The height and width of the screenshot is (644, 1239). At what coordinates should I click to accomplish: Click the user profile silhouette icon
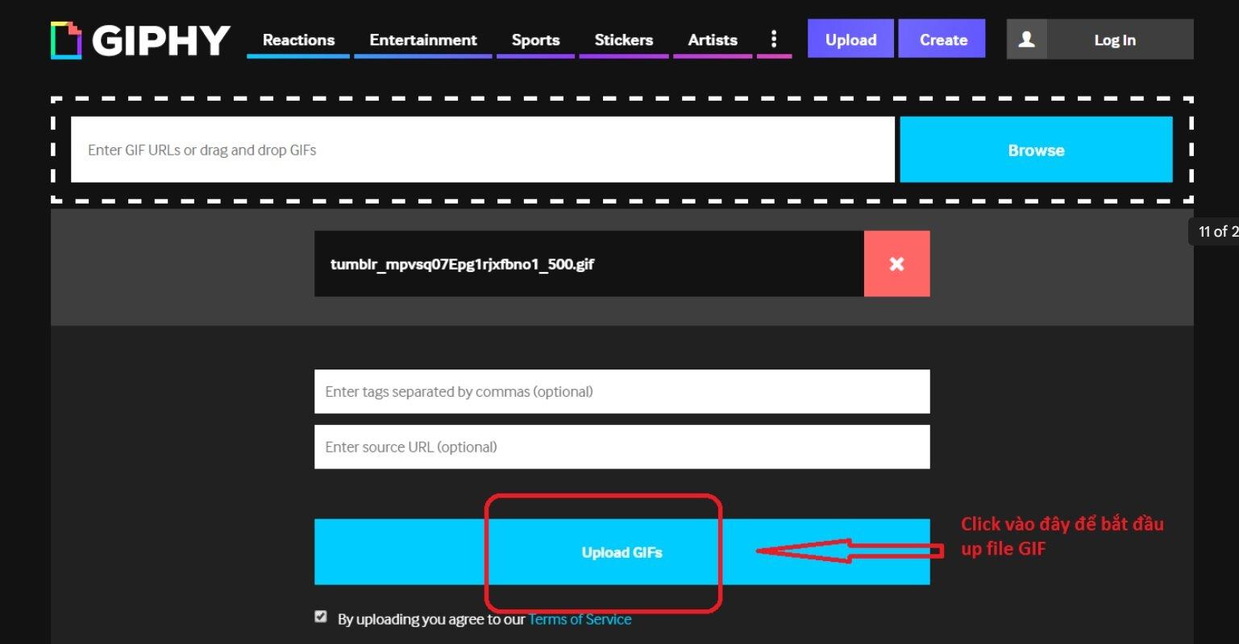(1026, 39)
